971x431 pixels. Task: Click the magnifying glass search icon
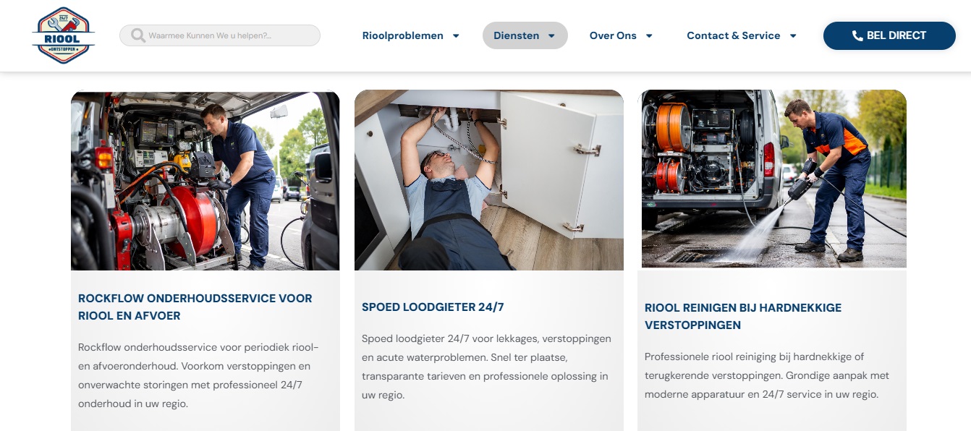137,35
